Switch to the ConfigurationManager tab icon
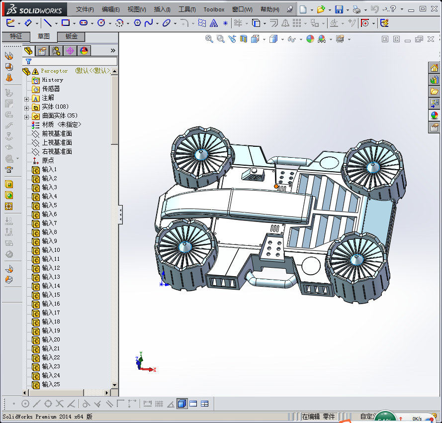The image size is (442, 423). tap(56, 50)
